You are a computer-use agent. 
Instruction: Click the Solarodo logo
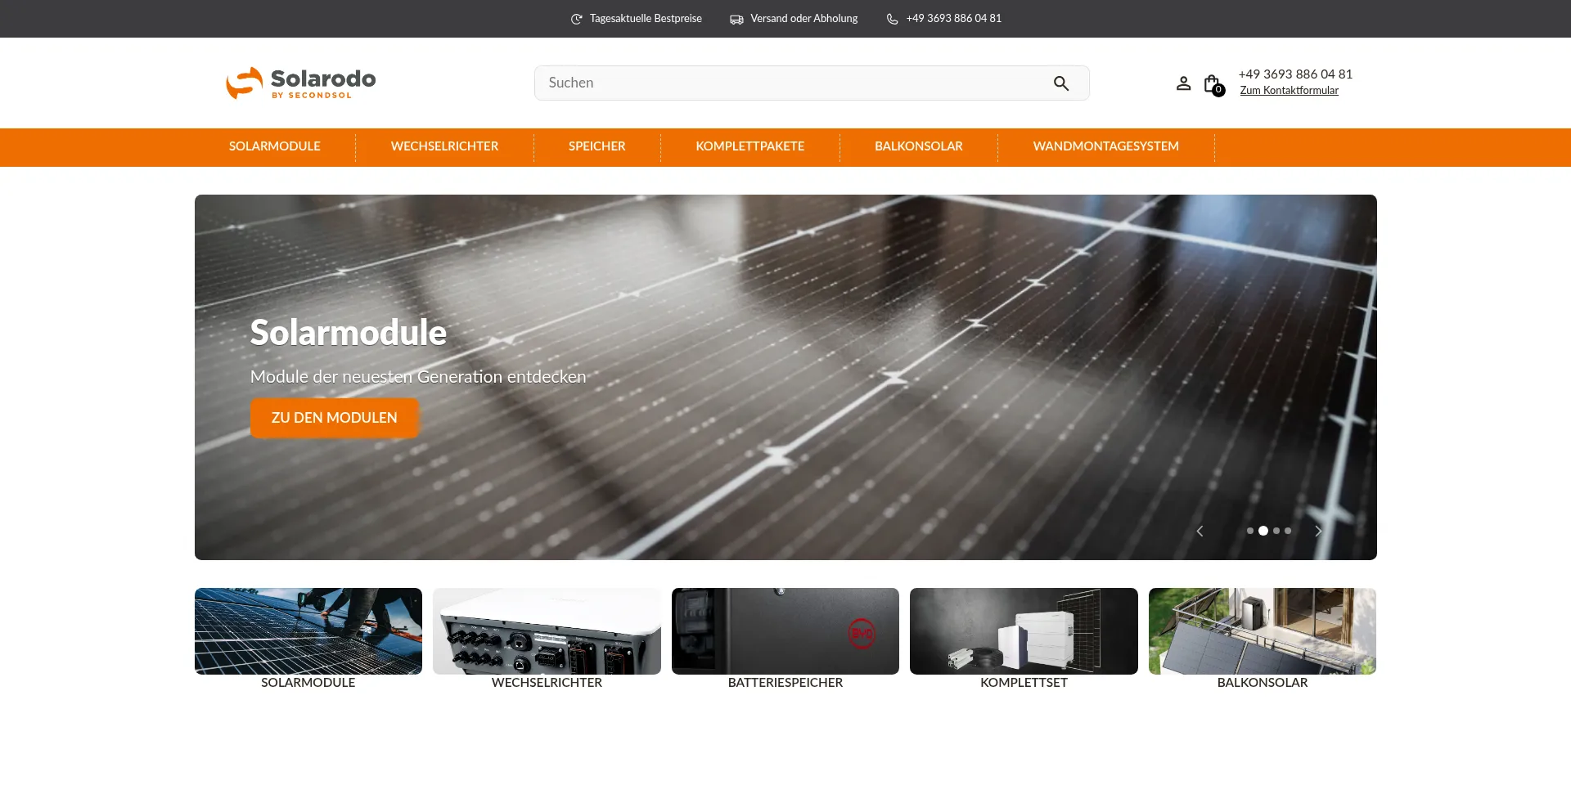(x=299, y=82)
